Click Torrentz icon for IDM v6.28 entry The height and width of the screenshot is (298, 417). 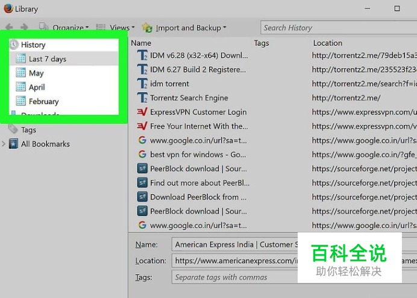pos(142,55)
